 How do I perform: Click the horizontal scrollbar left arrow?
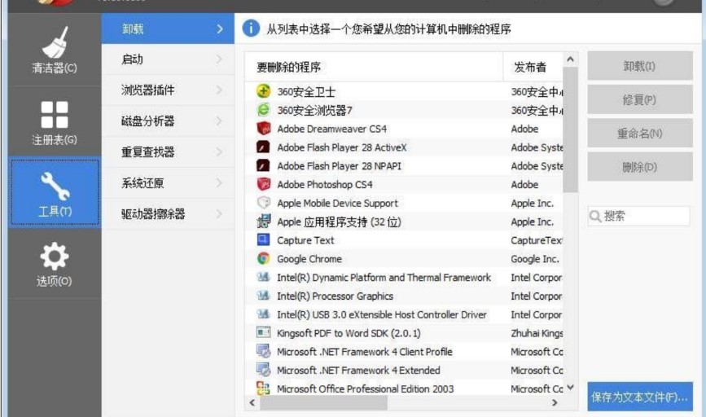point(252,402)
